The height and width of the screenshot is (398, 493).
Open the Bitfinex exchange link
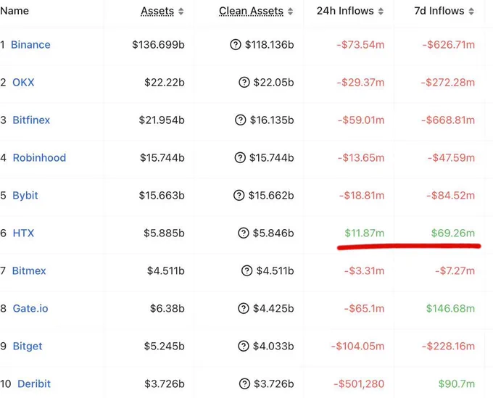tap(31, 120)
